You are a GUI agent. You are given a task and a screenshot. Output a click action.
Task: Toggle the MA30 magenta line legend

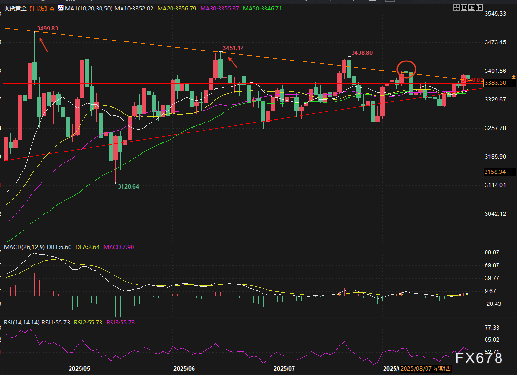coord(219,8)
